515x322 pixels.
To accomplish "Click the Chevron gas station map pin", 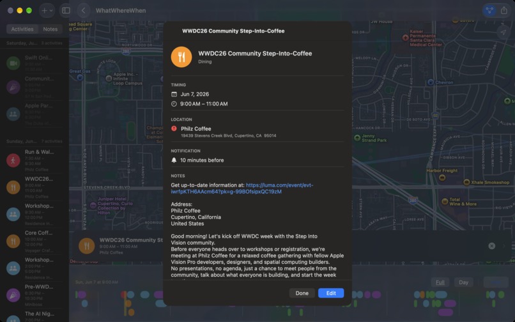I will 431,82.
